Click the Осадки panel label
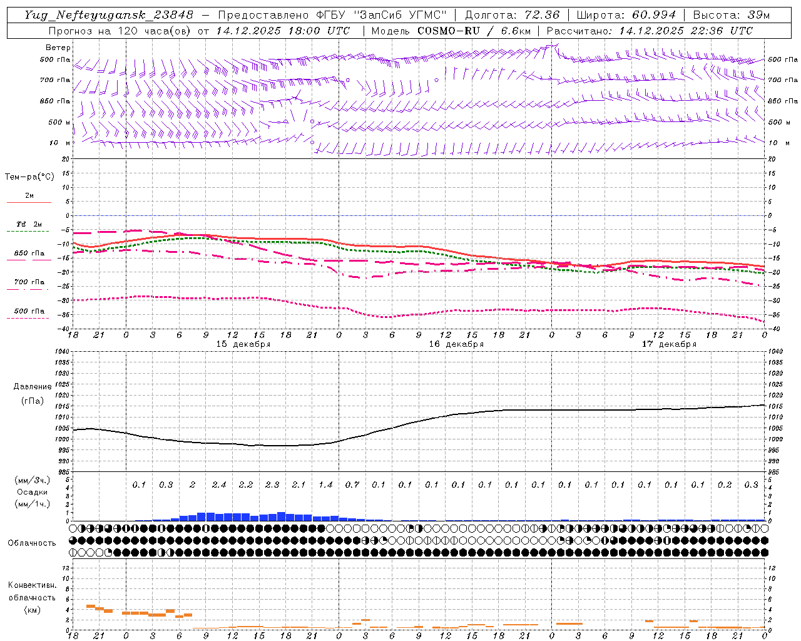 coord(33,492)
